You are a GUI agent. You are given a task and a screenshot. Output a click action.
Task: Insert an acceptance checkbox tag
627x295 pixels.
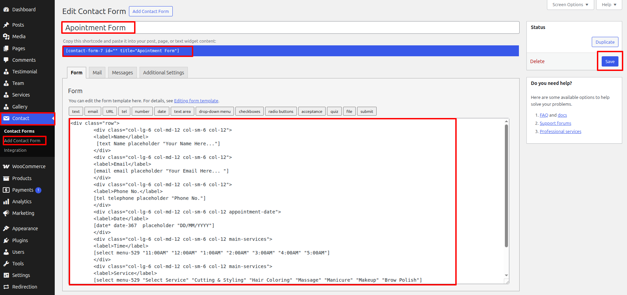(312, 112)
